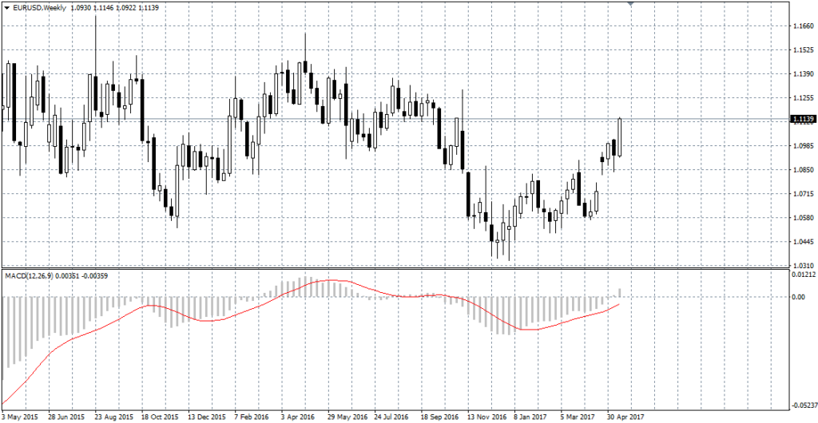Click the chart shift triangle marker at top

click(x=632, y=5)
